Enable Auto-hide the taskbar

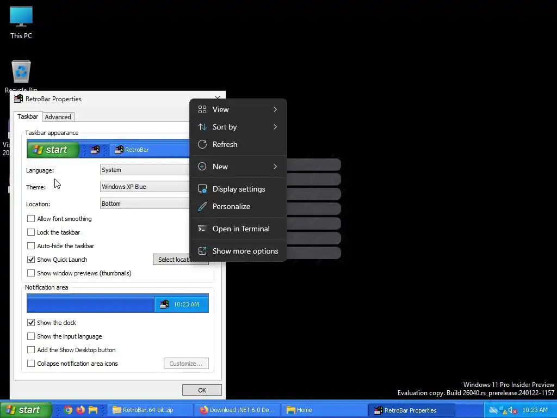coord(31,245)
